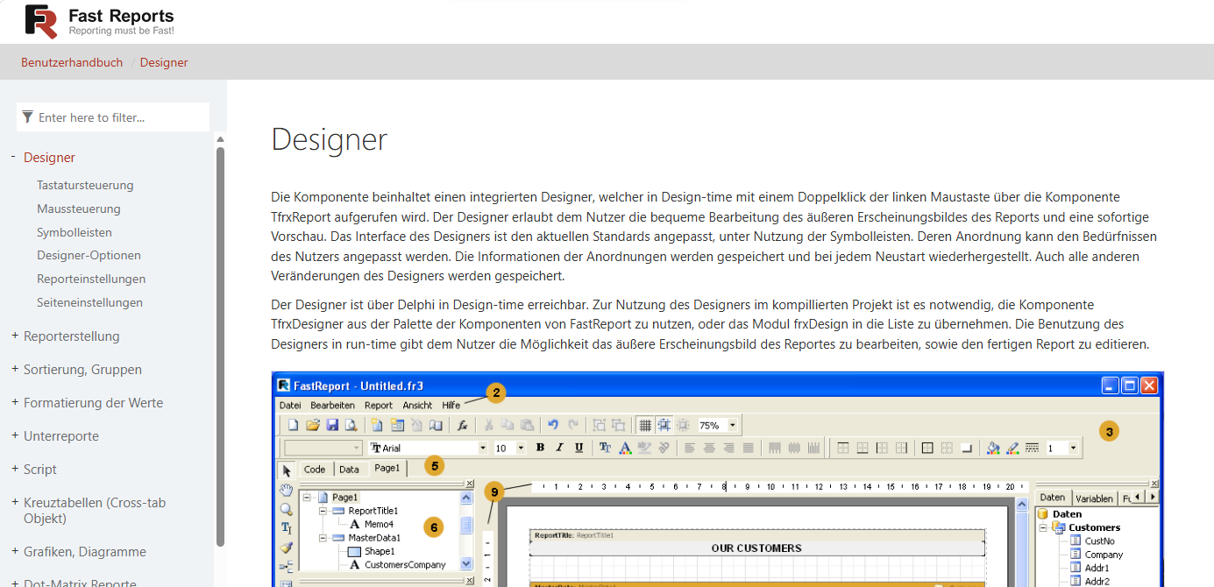The height and width of the screenshot is (587, 1214).
Task: Open the Bearbeiten menu in FastReport
Action: (x=332, y=405)
